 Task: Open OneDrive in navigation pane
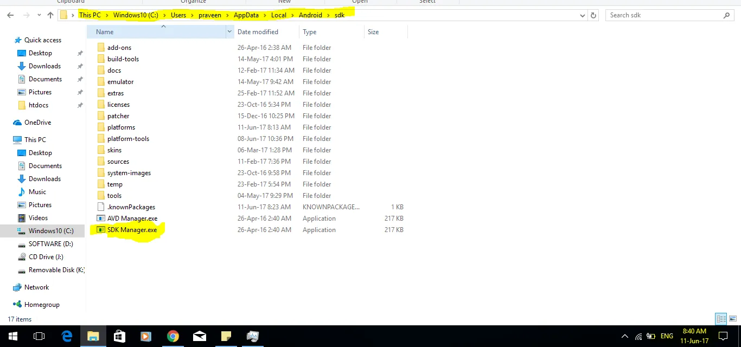pos(37,123)
